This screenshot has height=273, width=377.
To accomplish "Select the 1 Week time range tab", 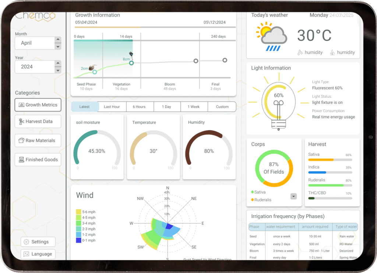I will pos(194,107).
